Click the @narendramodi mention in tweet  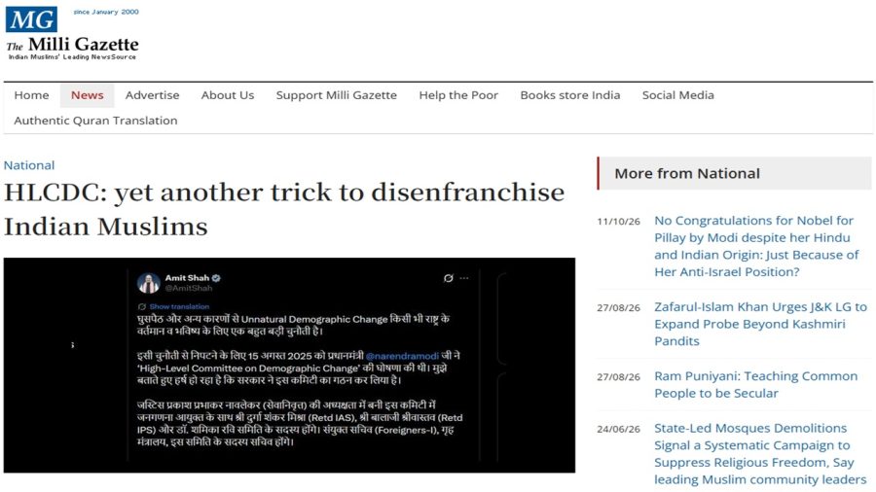tap(402, 356)
